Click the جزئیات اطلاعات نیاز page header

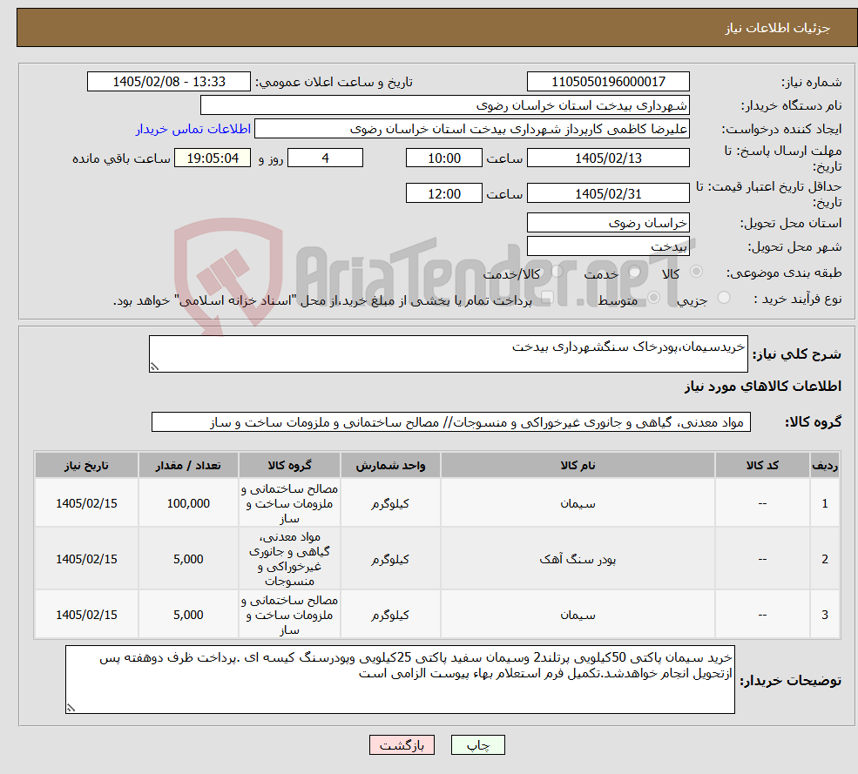778,28
